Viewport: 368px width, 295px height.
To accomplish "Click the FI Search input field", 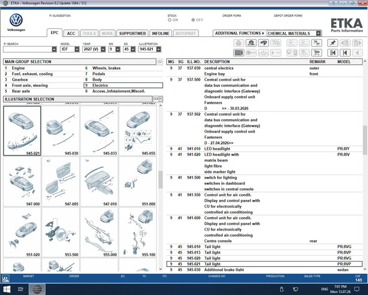I will (28, 49).
